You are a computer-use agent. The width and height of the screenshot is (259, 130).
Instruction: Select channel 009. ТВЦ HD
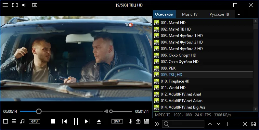(203, 75)
